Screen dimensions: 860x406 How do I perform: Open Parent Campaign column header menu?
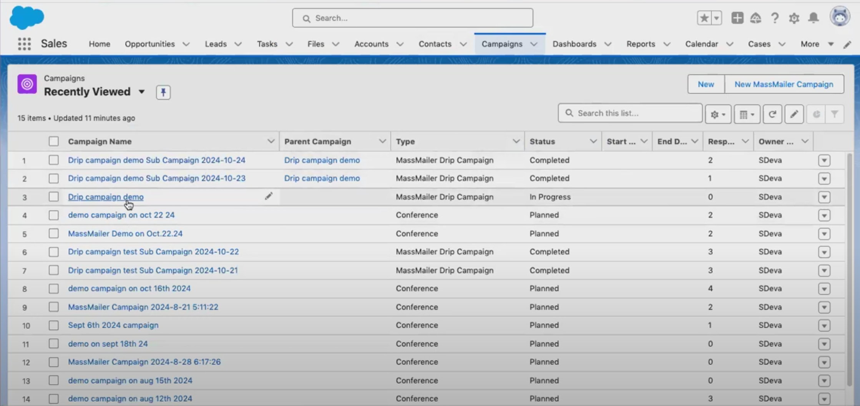coord(382,141)
